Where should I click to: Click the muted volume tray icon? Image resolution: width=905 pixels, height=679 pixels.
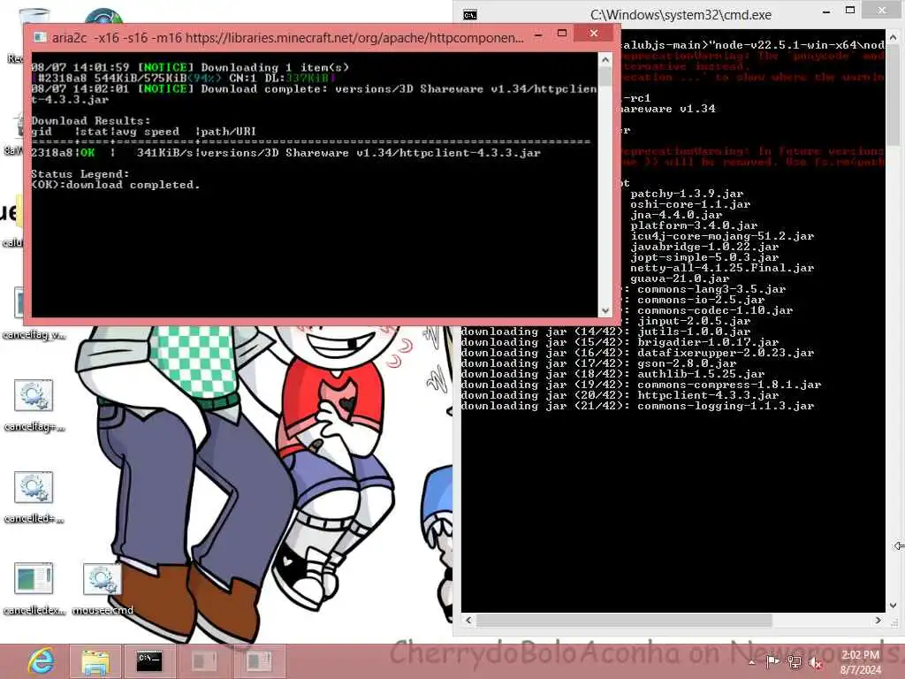pos(816,663)
